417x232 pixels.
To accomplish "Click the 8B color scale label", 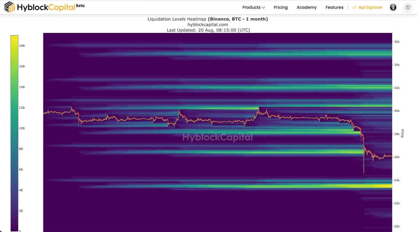I will [21, 149].
